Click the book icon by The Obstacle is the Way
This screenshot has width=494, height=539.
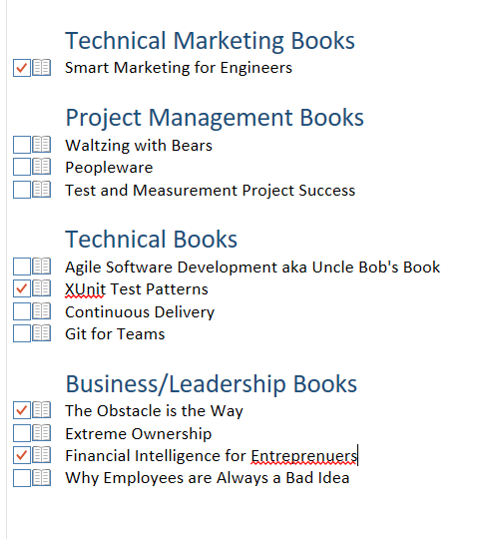pyautogui.click(x=42, y=410)
